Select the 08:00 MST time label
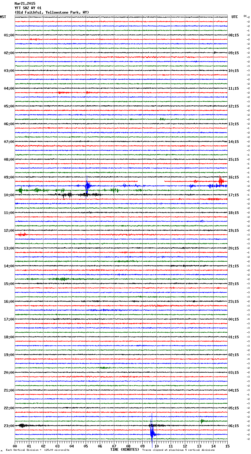The image size is (251, 454). pyautogui.click(x=9, y=160)
